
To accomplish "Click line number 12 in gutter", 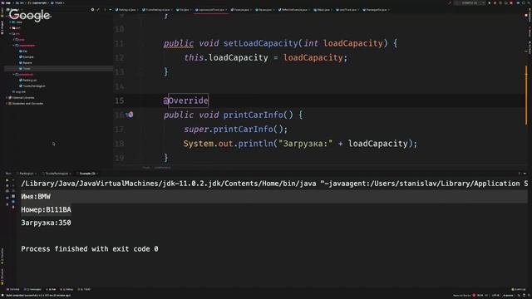I will (119, 58).
